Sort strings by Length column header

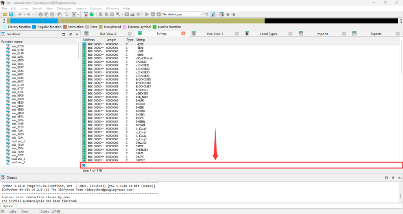pos(111,40)
